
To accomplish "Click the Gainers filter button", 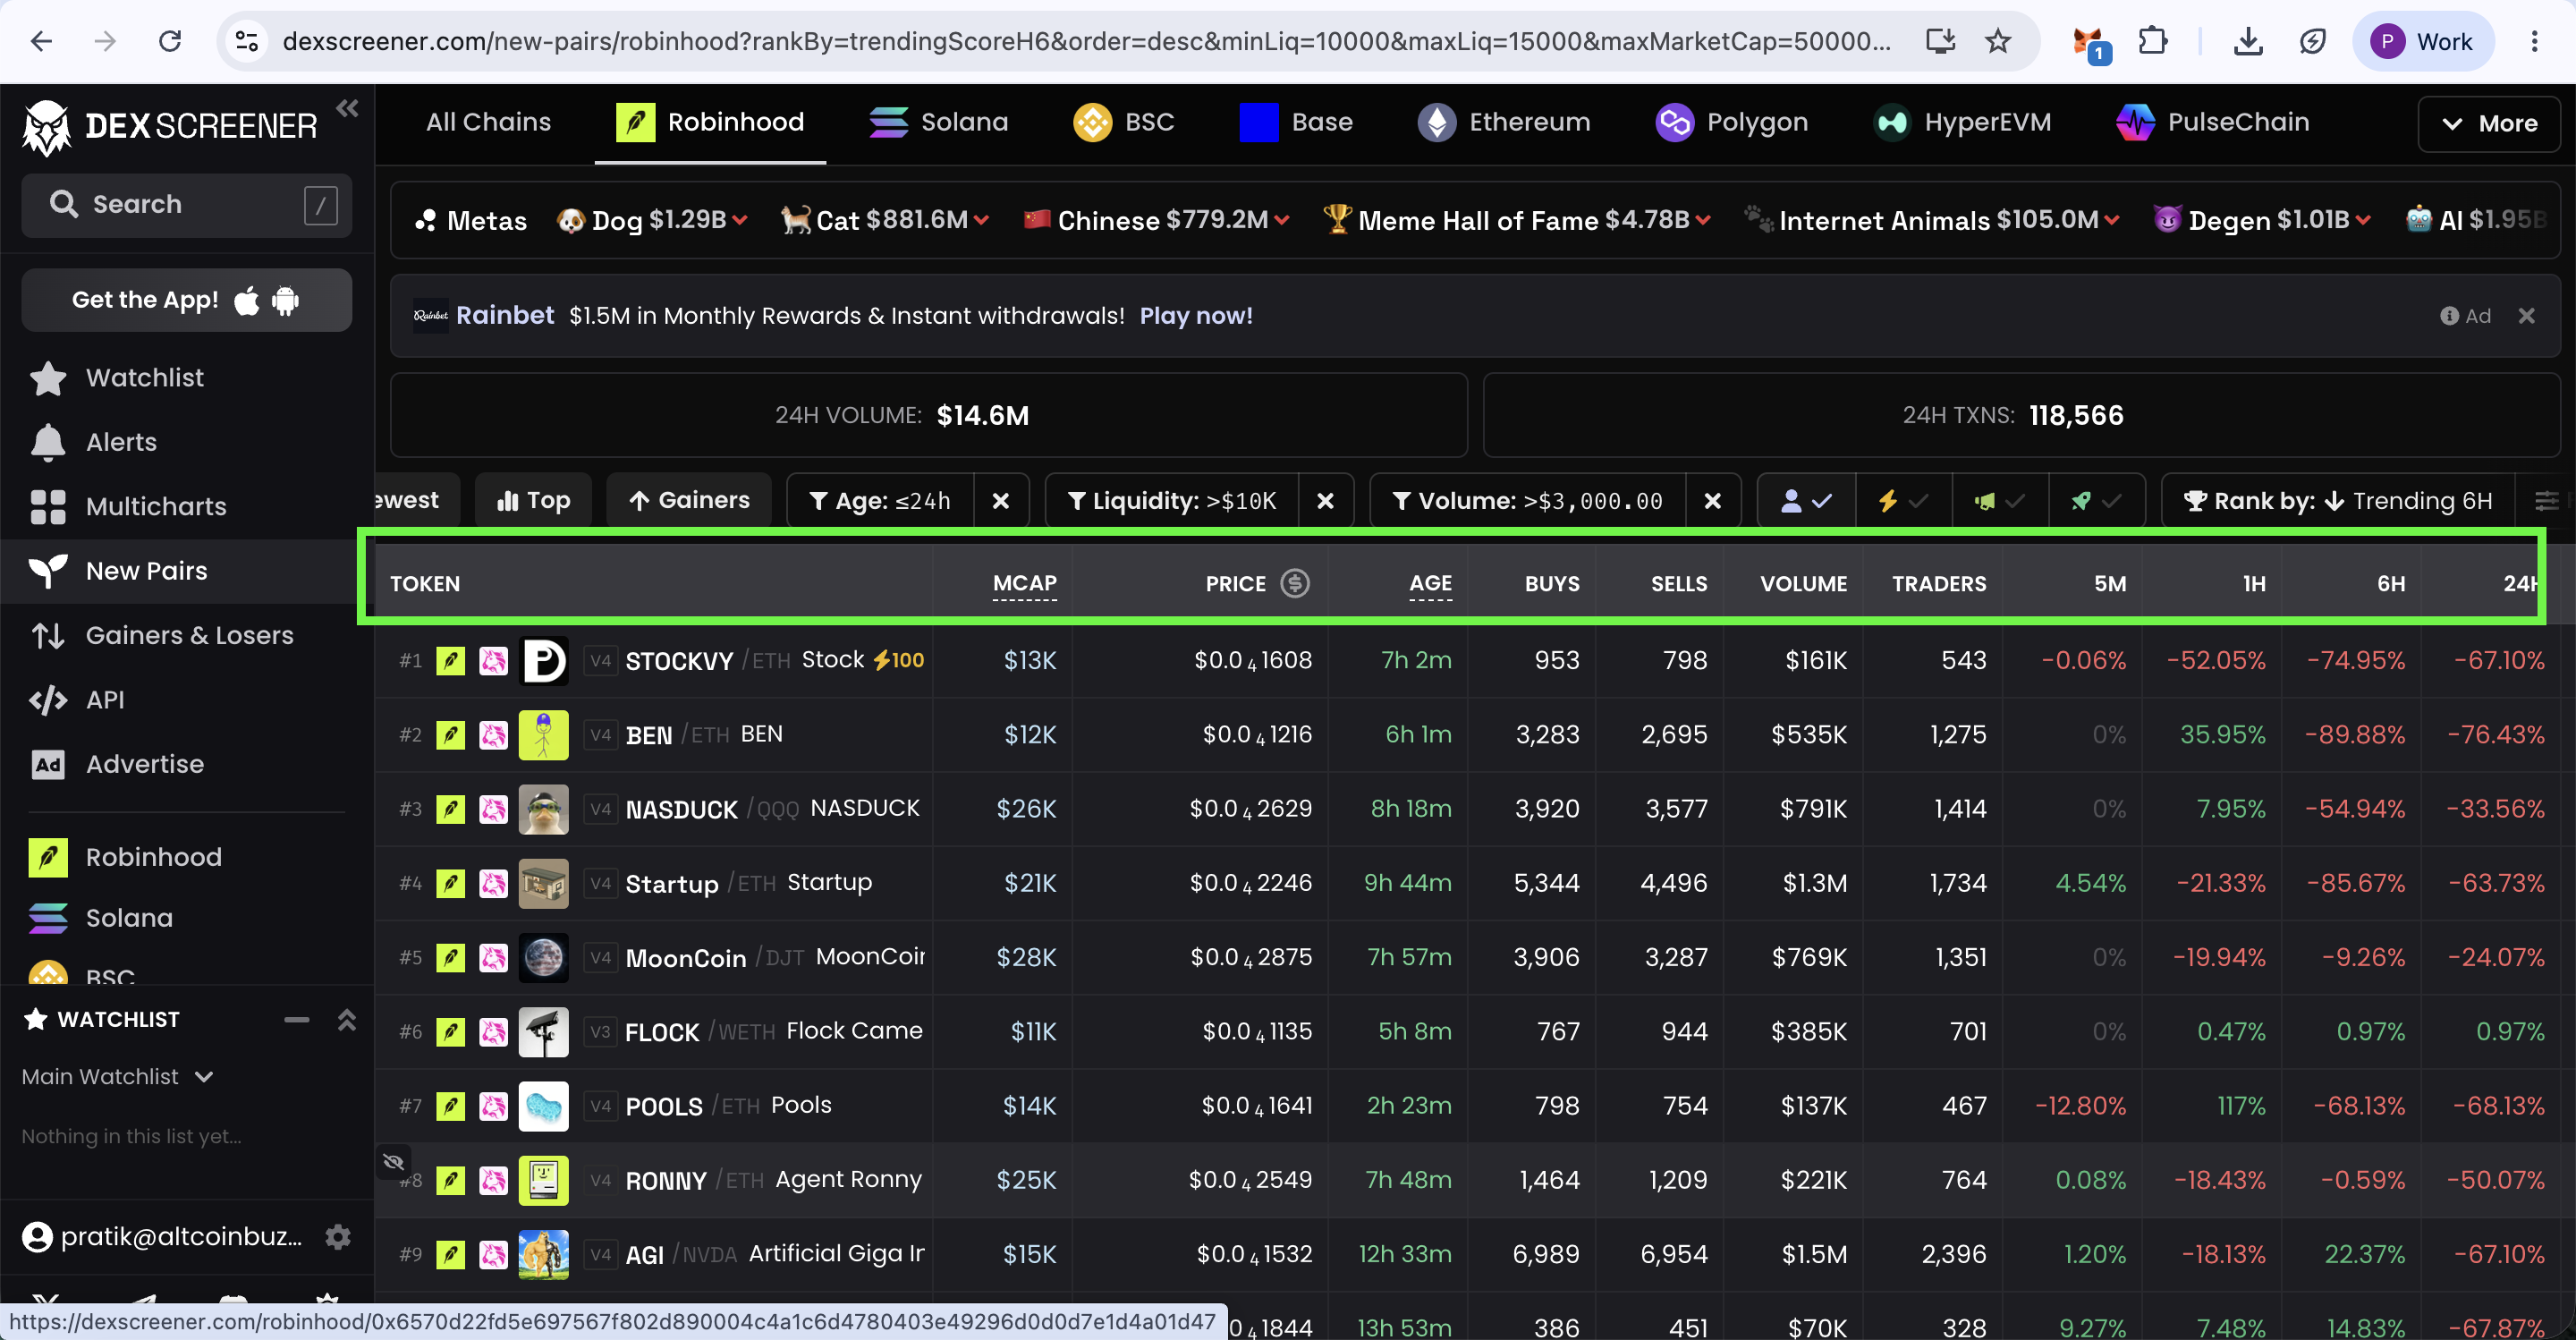I will tap(689, 501).
